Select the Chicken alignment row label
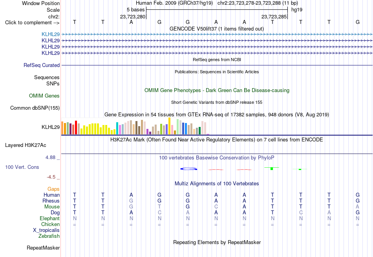The height and width of the screenshot is (257, 373). (50, 224)
